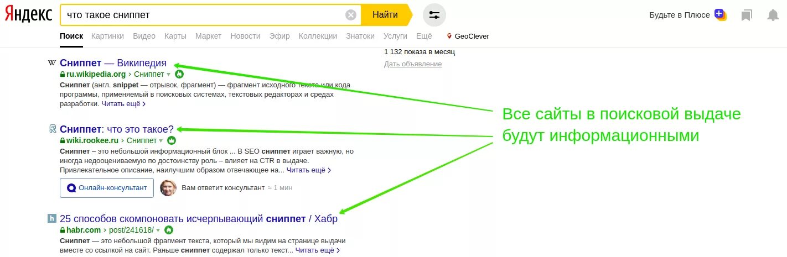Click the Wikipedia favicon
This screenshot has width=787, height=257.
52,63
